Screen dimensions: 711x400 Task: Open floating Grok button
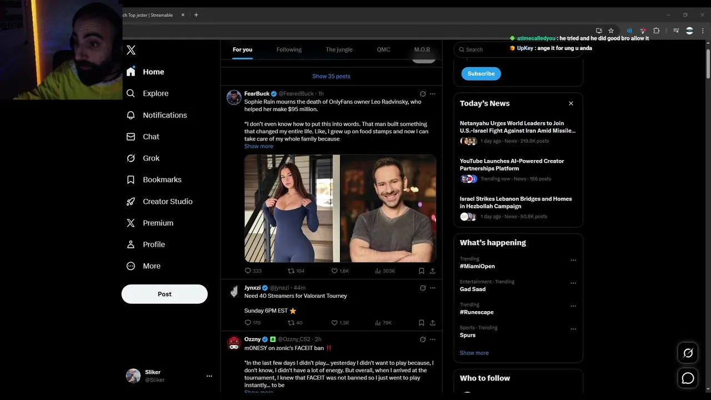[688, 353]
